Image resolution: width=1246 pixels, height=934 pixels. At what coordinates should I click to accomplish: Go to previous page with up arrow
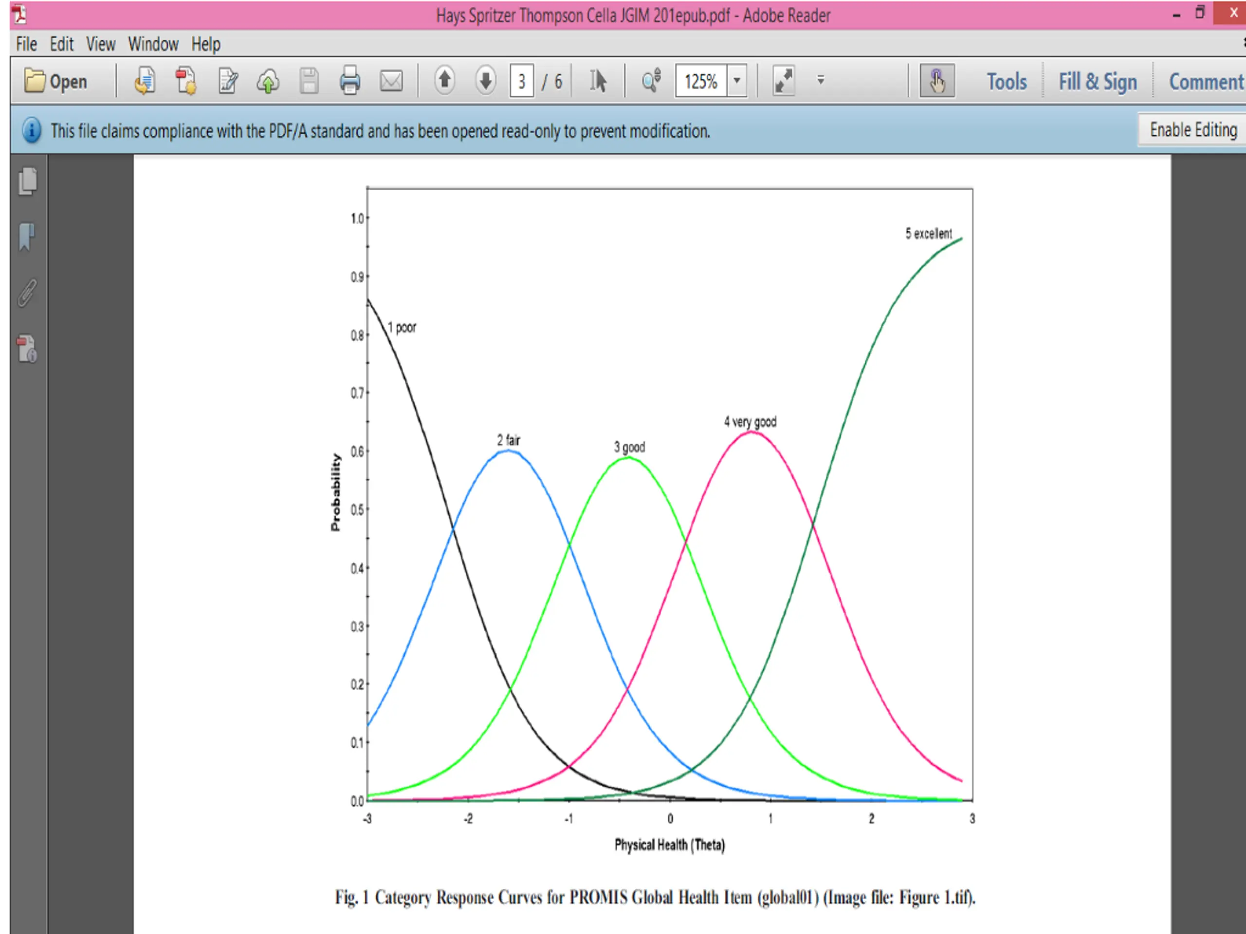(x=444, y=80)
